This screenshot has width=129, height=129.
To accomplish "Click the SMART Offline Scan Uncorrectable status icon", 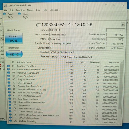I will point(10,114).
